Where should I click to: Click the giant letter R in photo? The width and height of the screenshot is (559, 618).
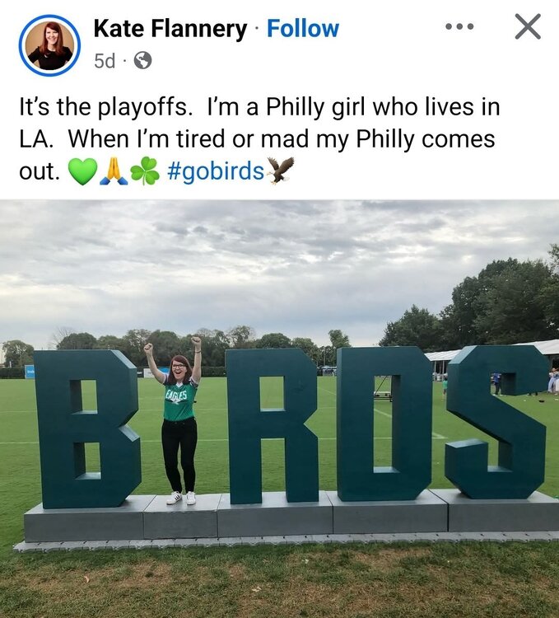click(272, 426)
